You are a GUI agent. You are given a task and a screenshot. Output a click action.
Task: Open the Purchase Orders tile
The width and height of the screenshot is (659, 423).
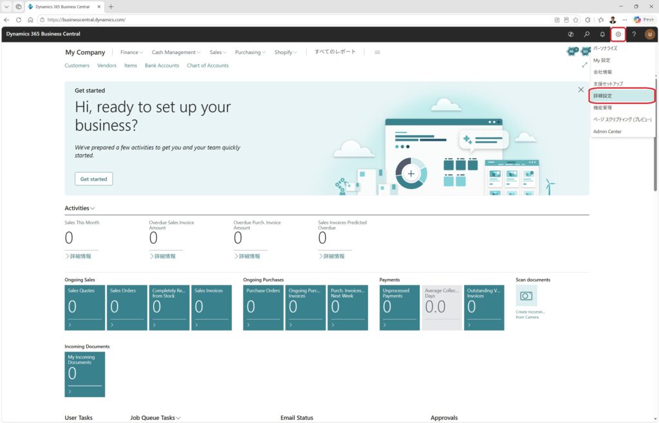coord(263,307)
